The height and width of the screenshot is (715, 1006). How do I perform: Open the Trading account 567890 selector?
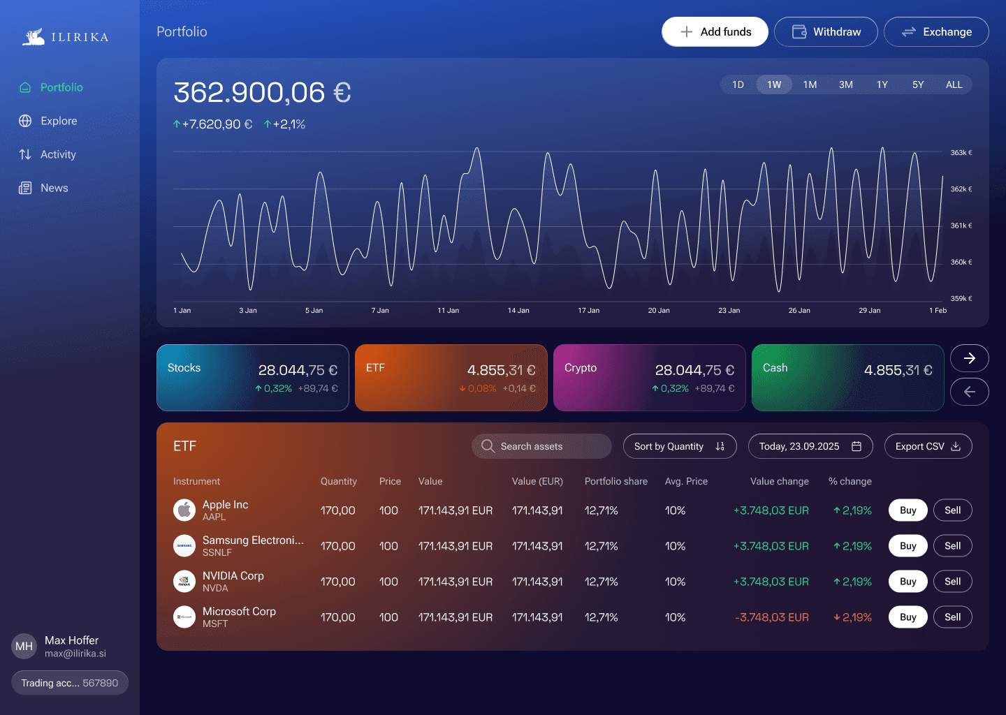(x=70, y=683)
